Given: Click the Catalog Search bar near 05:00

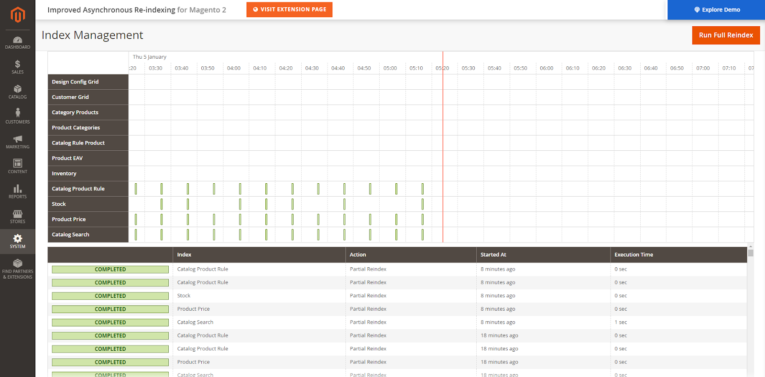Looking at the screenshot, I should click(x=396, y=235).
